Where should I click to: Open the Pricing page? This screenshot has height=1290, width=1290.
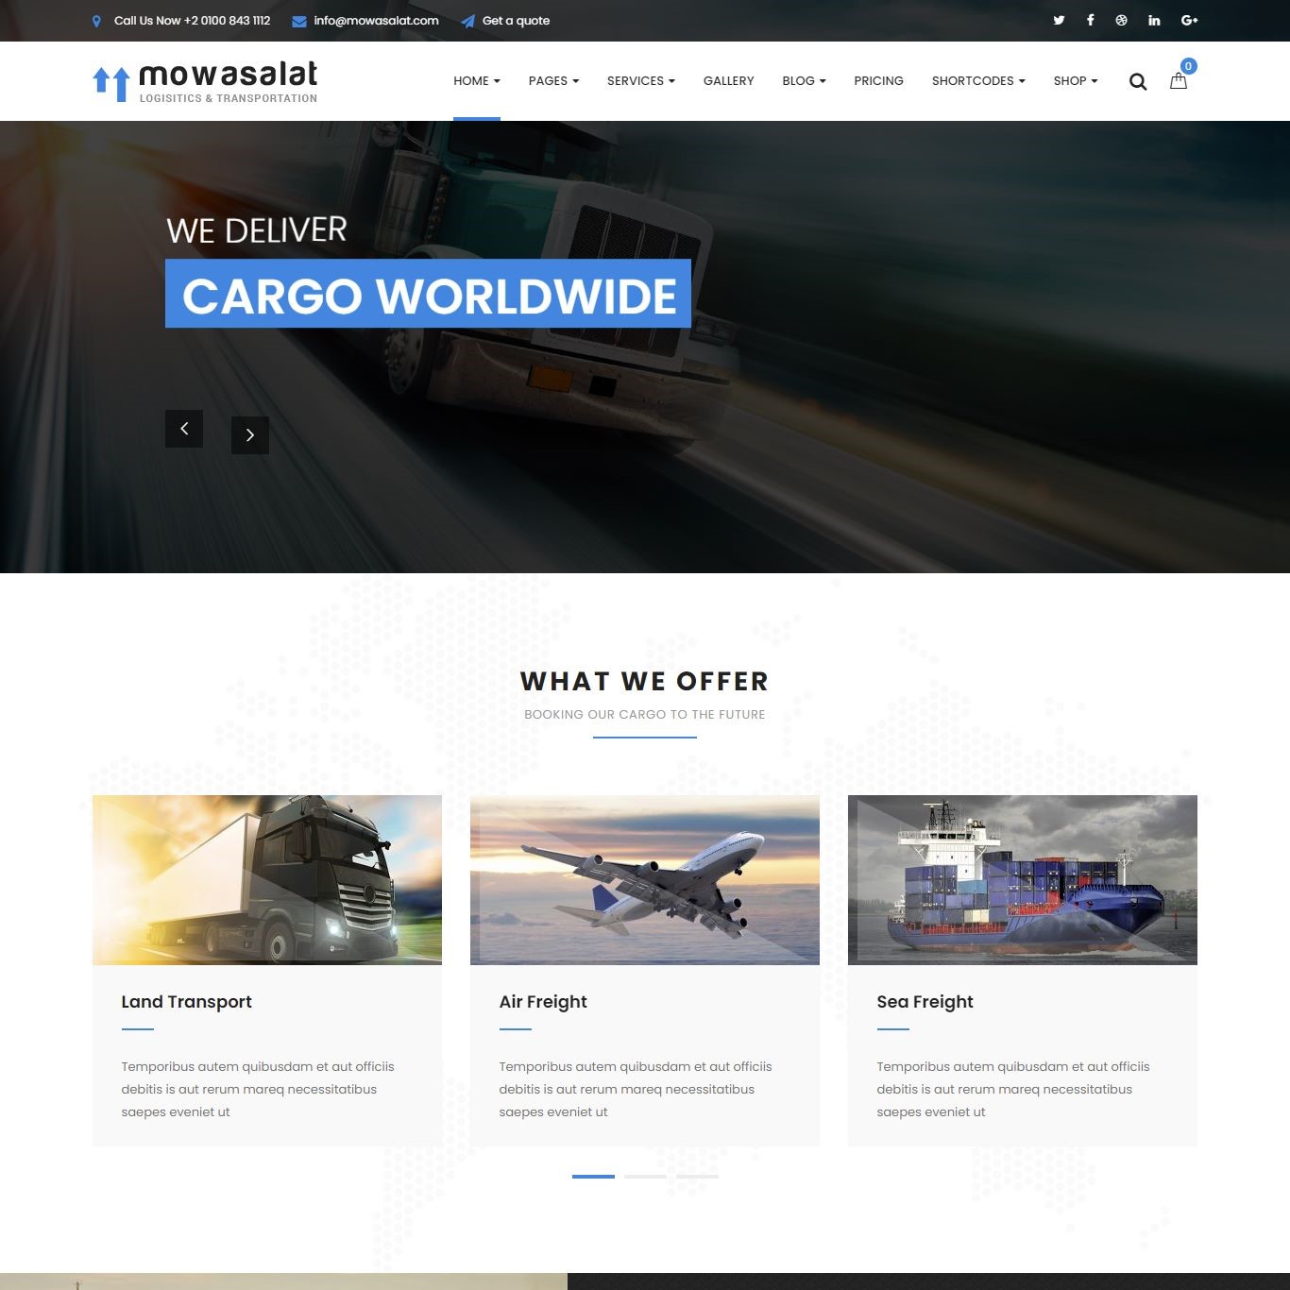pos(879,81)
